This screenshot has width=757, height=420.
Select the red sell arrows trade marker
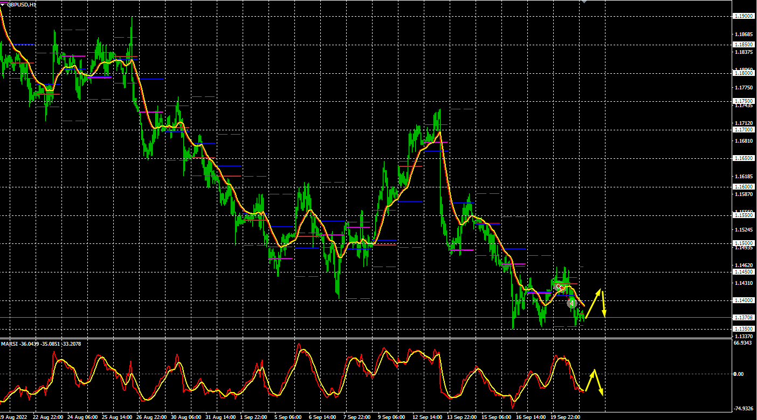pyautogui.click(x=559, y=286)
